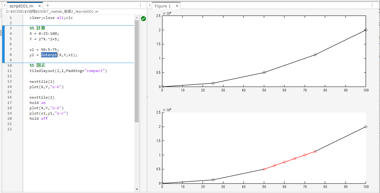Open the editor panel's three-dot actions menu
Screen dimensions: 380x193
coord(140,5)
